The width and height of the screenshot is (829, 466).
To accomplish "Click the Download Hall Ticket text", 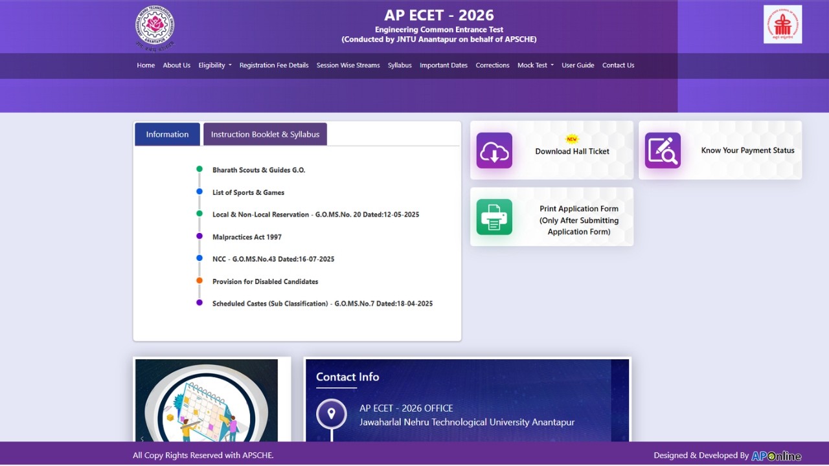I will pyautogui.click(x=572, y=151).
